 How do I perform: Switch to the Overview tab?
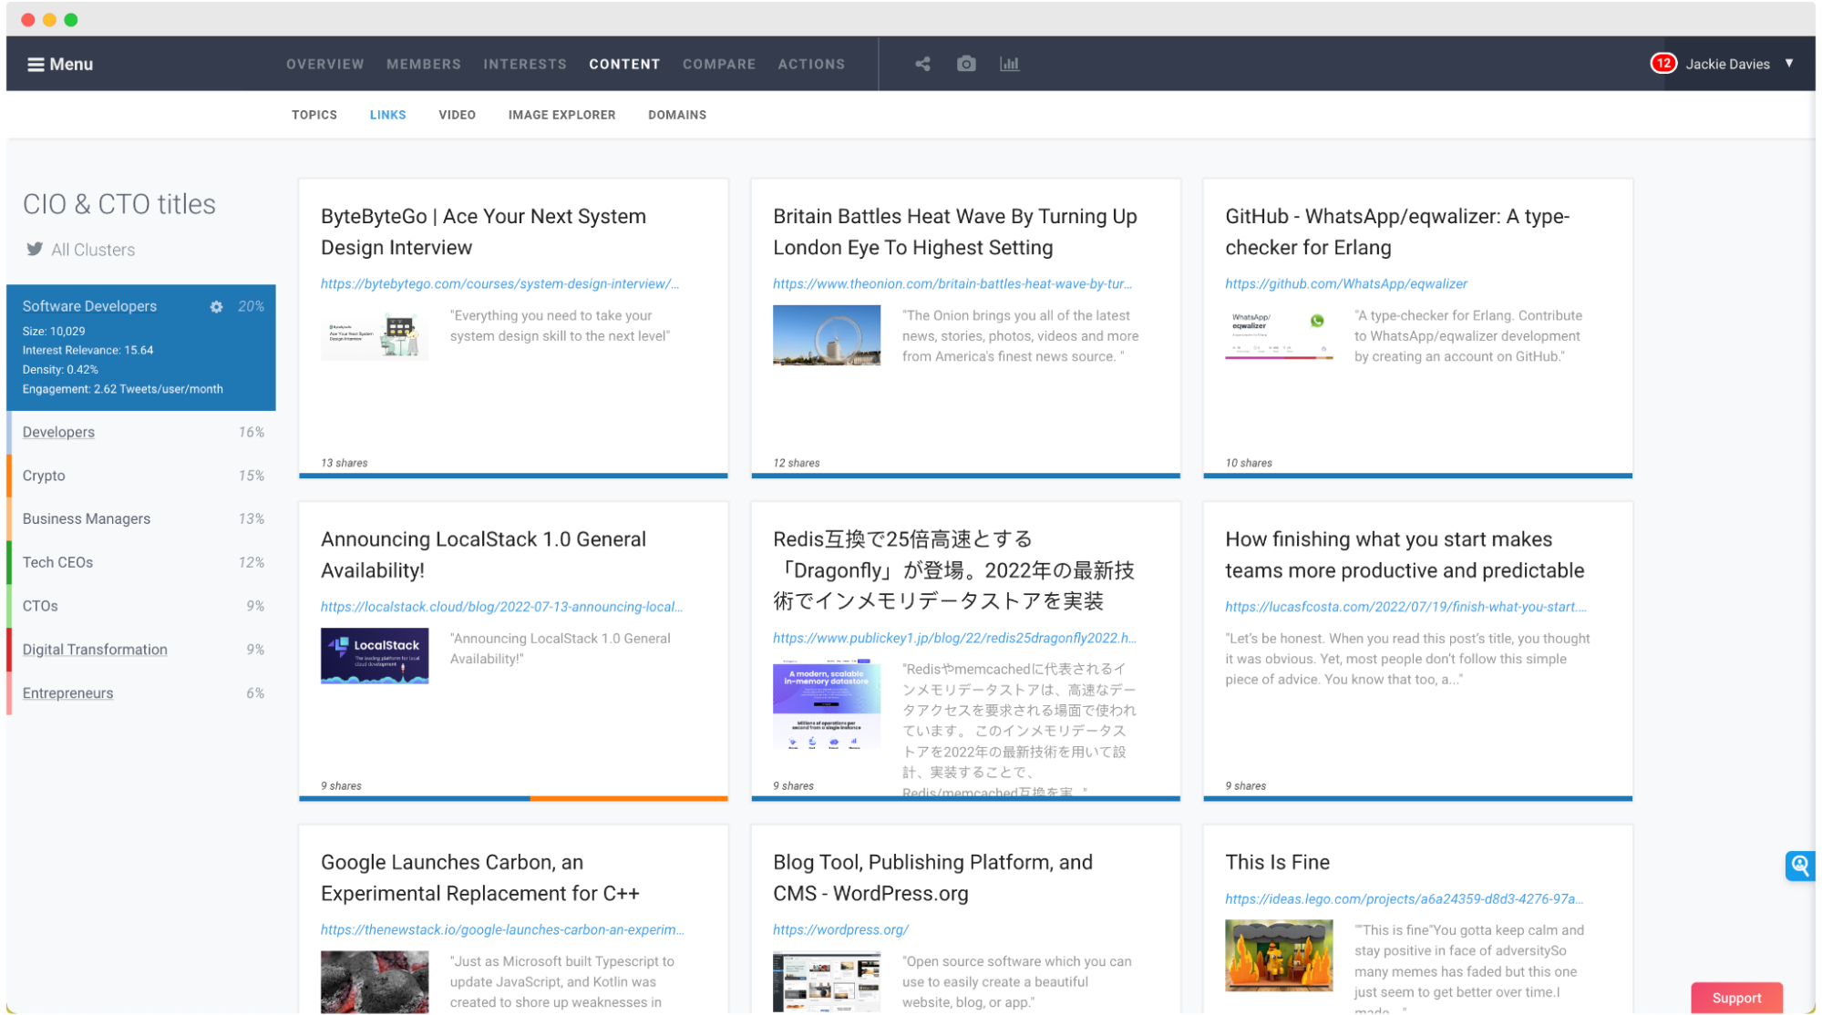pos(325,64)
